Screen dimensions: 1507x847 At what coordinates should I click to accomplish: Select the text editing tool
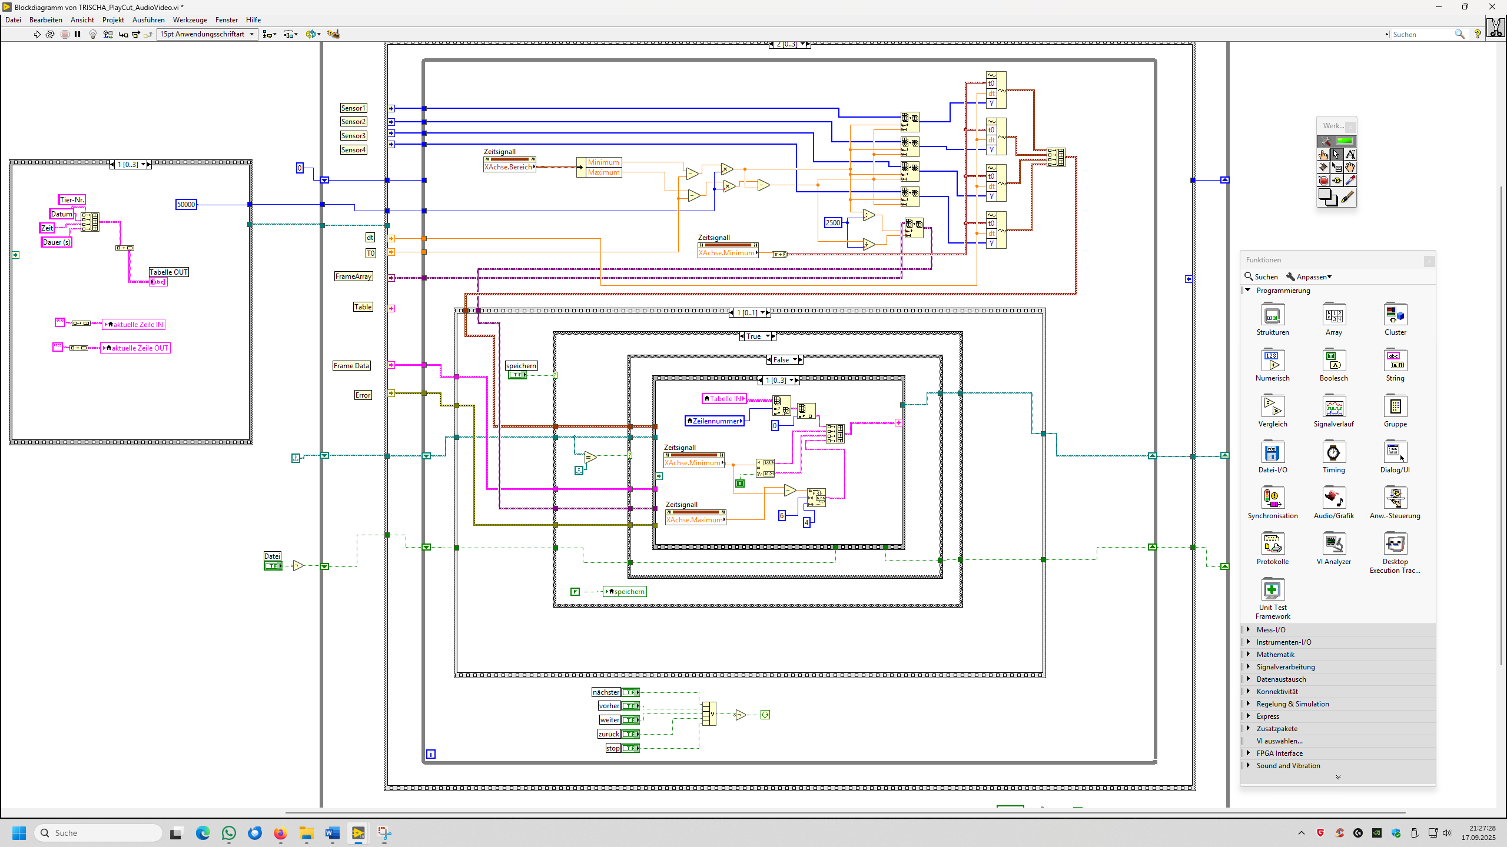coord(1350,155)
